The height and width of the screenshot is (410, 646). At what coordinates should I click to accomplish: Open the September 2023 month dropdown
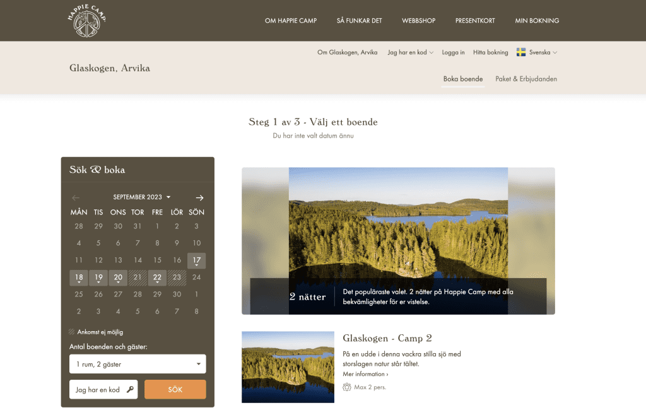click(142, 197)
